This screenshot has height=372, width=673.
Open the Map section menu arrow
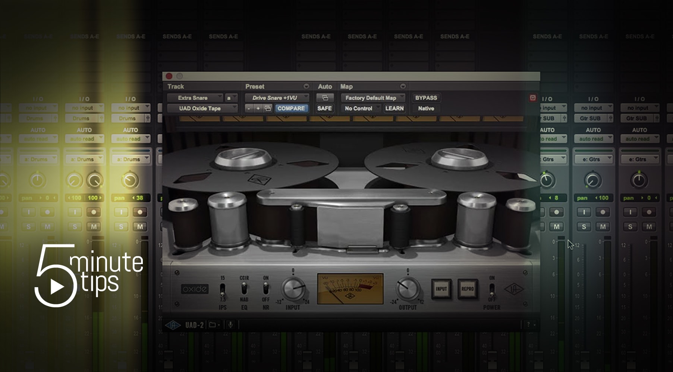(x=403, y=86)
